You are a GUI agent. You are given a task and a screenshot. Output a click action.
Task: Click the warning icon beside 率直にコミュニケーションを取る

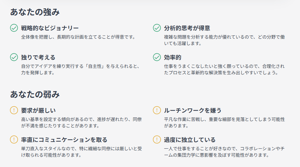pyautogui.click(x=14, y=140)
